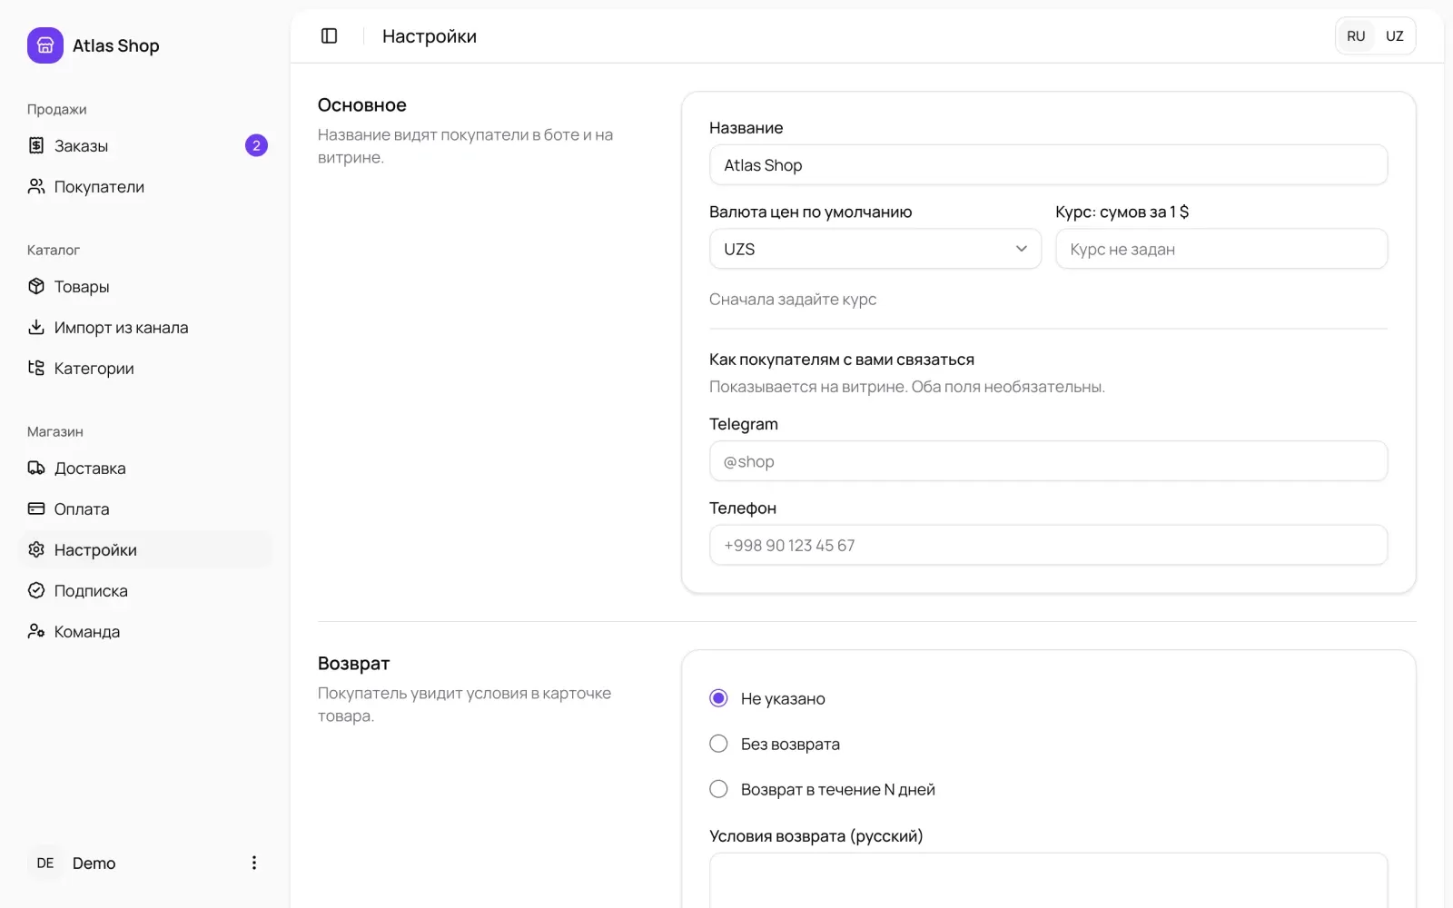Click the Сначала задайте курс hint text
Screen dimensions: 1453x908
(x=793, y=300)
